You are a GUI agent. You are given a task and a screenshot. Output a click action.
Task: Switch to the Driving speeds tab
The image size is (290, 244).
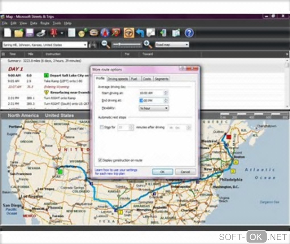pyautogui.click(x=118, y=79)
